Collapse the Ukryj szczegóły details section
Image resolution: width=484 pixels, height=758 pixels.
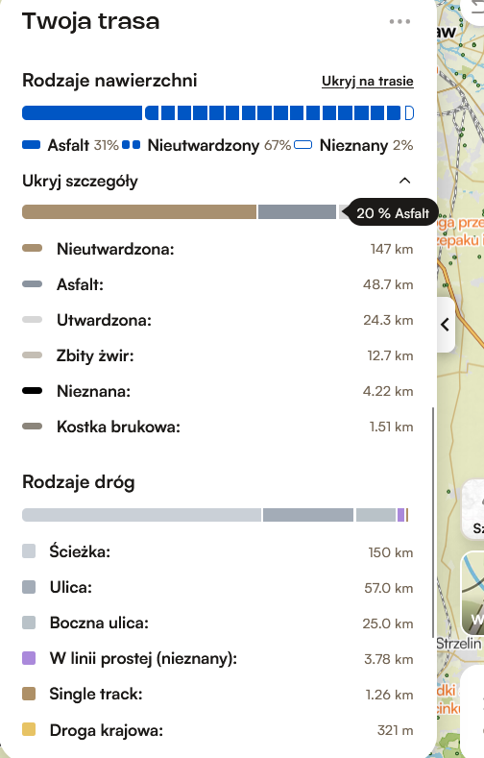218,182
